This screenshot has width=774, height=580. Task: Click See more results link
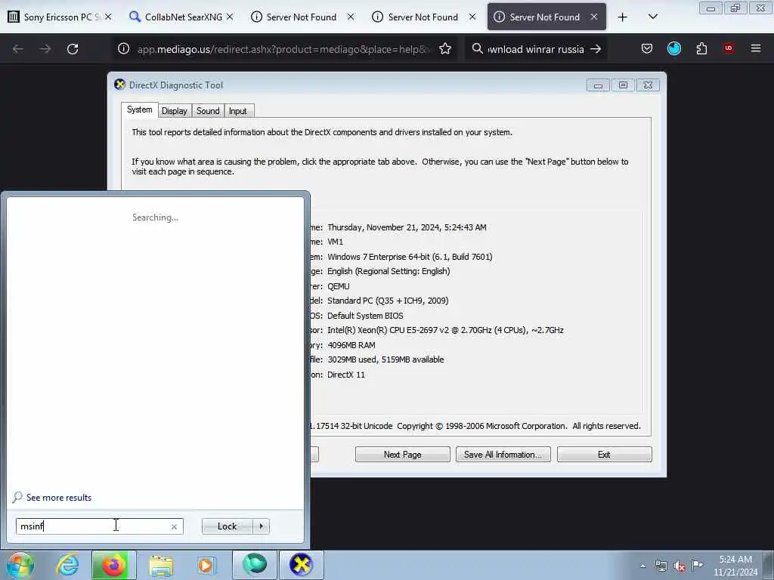[x=59, y=497]
